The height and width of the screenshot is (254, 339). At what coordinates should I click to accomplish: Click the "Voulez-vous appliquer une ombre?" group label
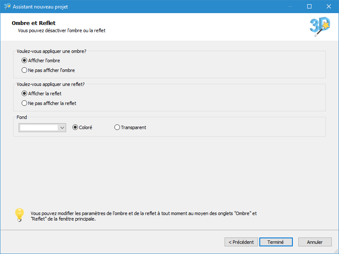pos(51,51)
